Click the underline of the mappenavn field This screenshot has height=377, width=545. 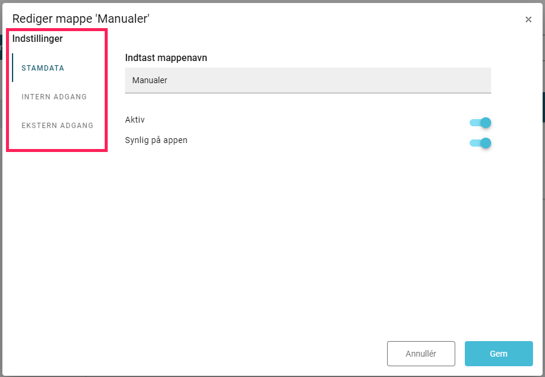pyautogui.click(x=308, y=93)
